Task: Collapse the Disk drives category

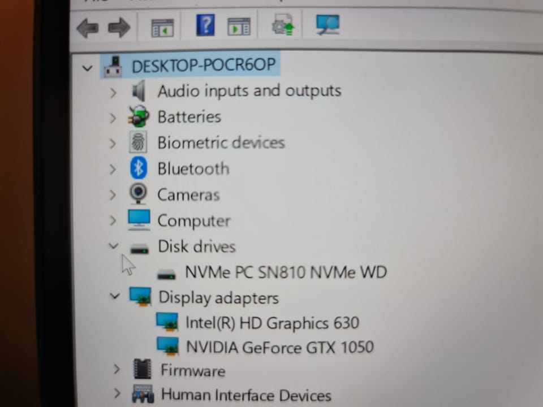Action: coord(113,246)
